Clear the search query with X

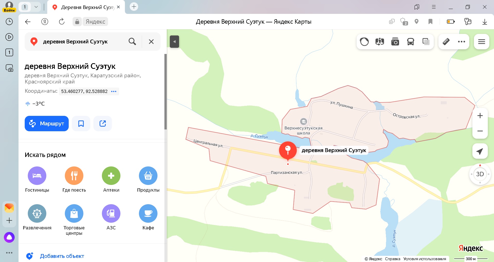point(151,42)
